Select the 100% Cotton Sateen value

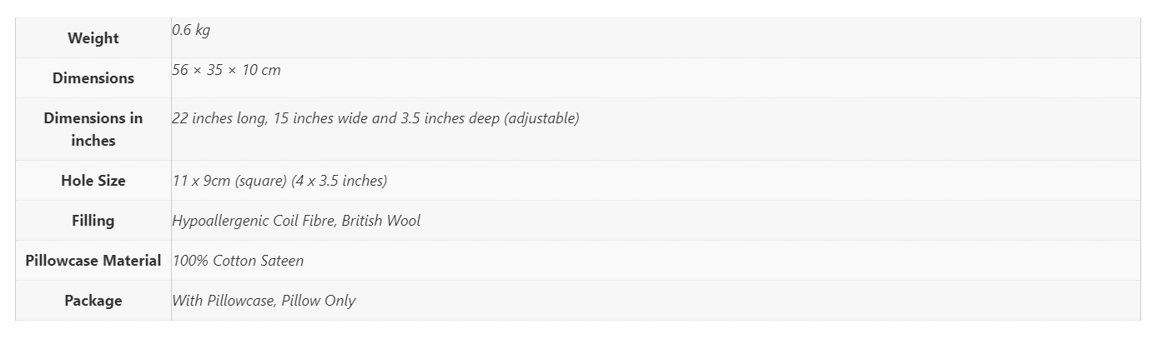point(238,261)
